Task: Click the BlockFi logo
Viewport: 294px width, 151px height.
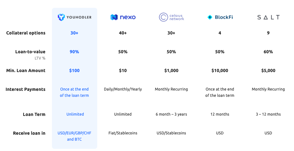Action: coord(220,17)
